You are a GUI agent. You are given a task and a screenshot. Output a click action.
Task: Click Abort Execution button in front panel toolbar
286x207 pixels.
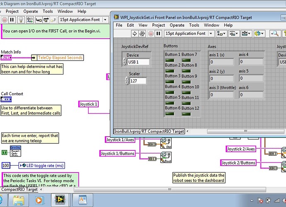click(151, 34)
